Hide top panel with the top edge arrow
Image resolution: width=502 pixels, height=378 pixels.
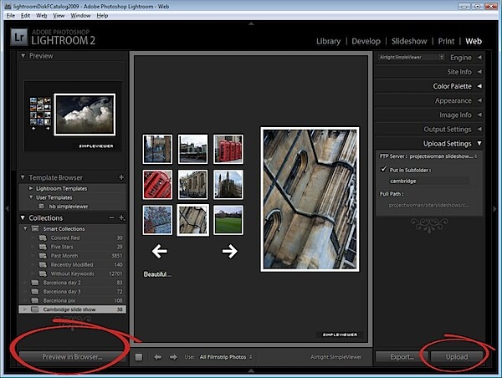(251, 23)
